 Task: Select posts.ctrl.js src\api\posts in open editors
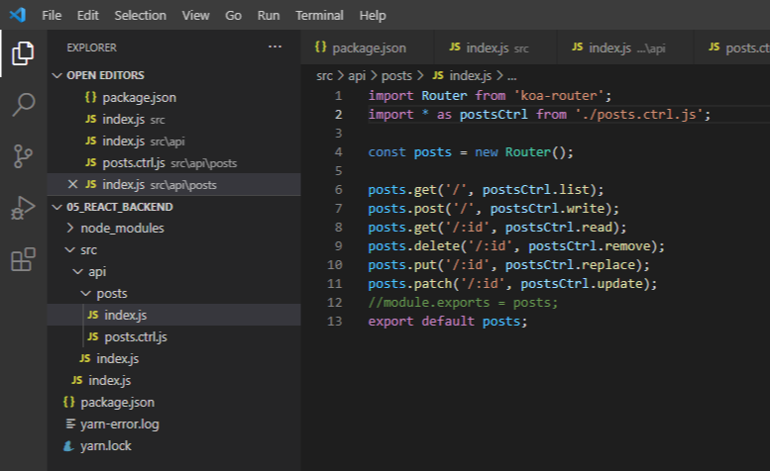(x=173, y=162)
